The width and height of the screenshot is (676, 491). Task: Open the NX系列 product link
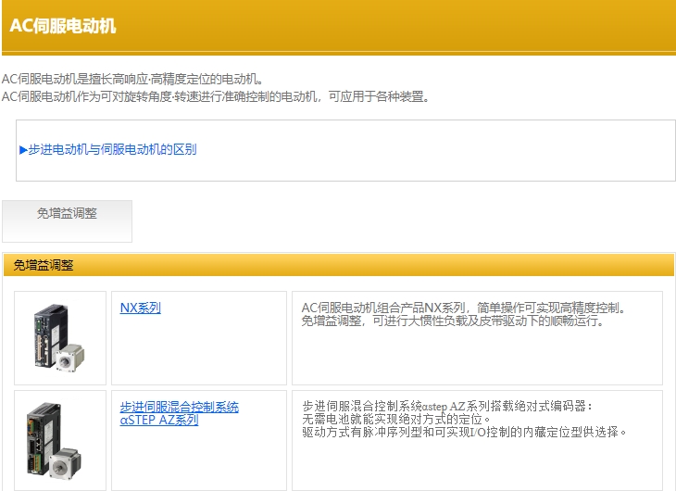141,308
